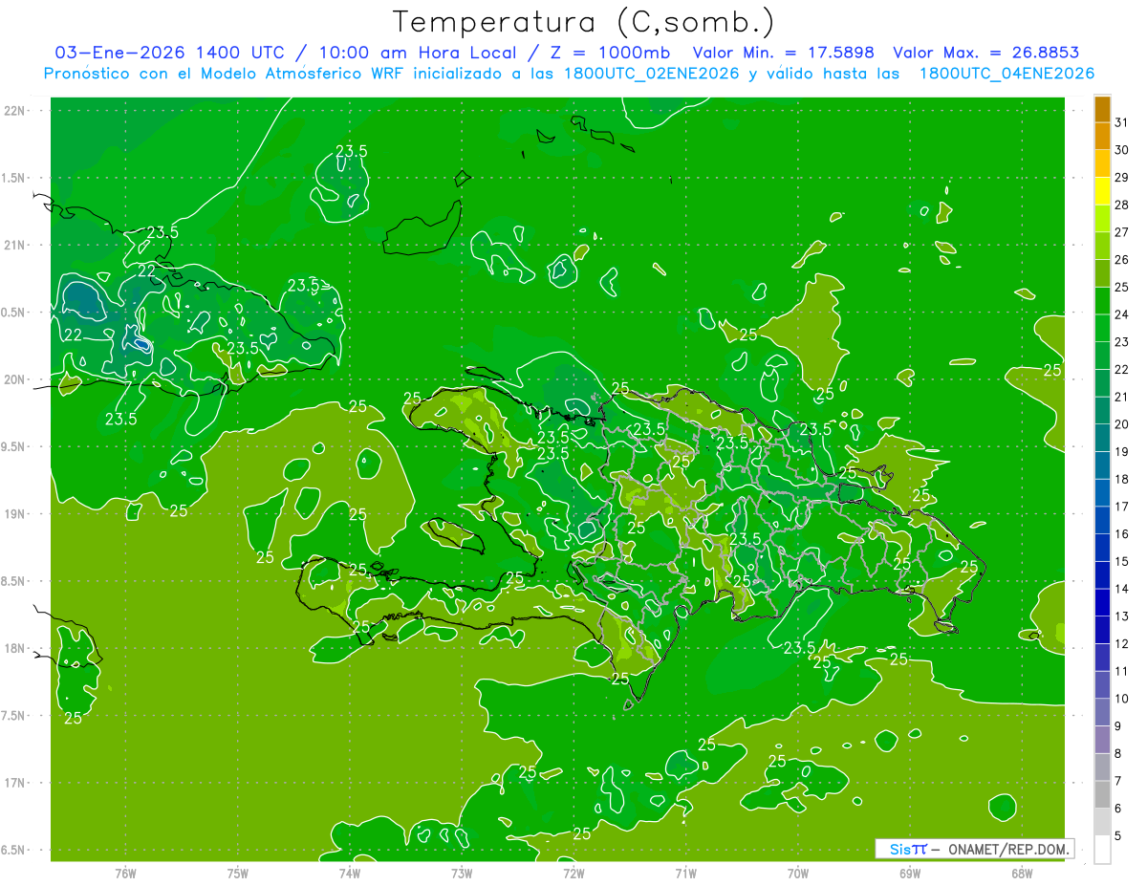1147x886 pixels.
Task: Click the 25 contour label near Jamaica
Action: (x=73, y=718)
